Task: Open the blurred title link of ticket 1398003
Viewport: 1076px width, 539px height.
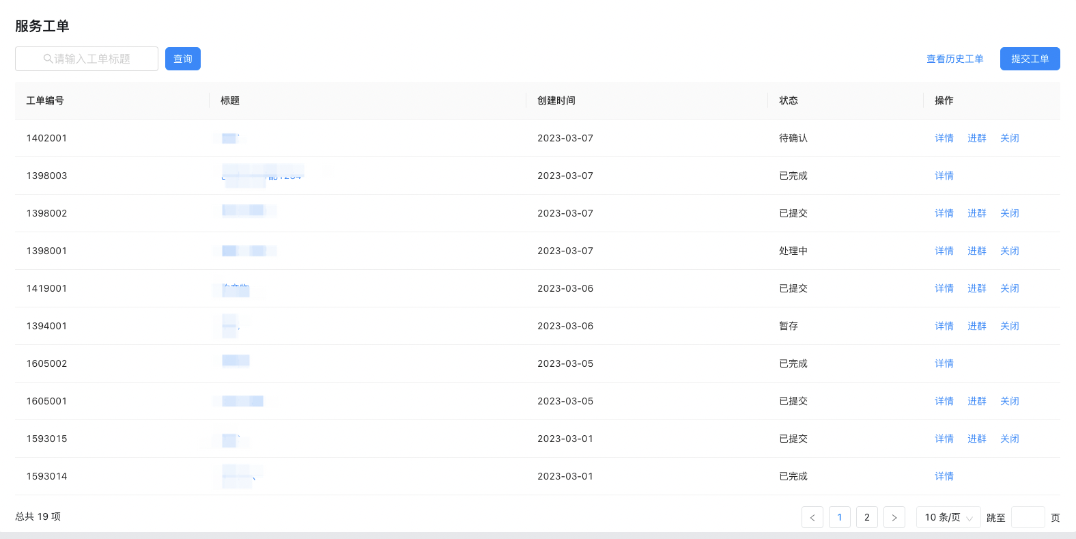Action: pos(262,176)
